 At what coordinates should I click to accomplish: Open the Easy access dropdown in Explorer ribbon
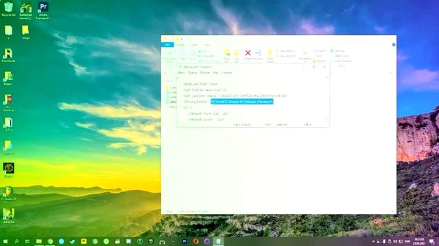pyautogui.click(x=286, y=56)
